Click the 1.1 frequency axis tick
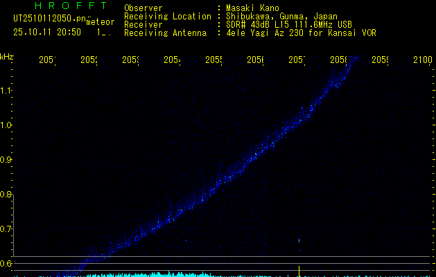This screenshot has width=436, height=277. point(6,90)
